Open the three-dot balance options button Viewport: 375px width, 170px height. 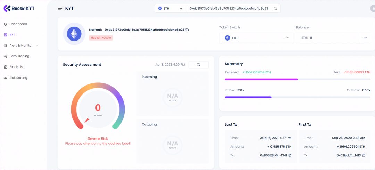click(x=365, y=38)
